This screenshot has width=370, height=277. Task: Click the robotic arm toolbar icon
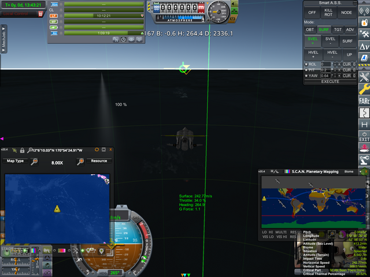click(364, 160)
